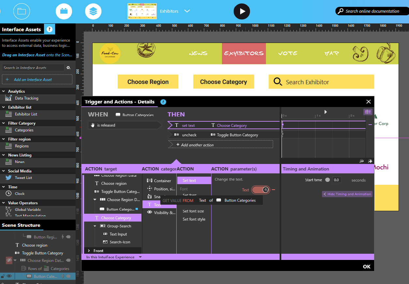Open help for Trigger and Actions dialog
409x284 pixels.
coord(163,102)
